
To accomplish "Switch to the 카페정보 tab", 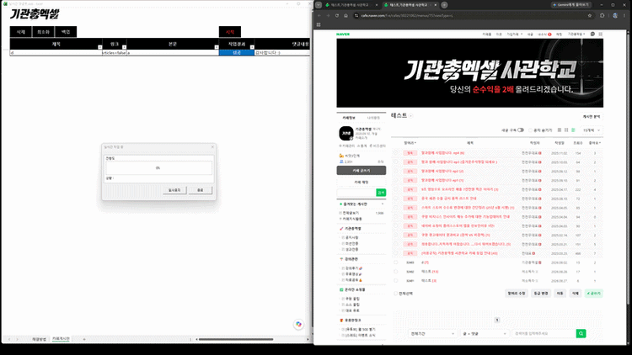I will pos(349,118).
